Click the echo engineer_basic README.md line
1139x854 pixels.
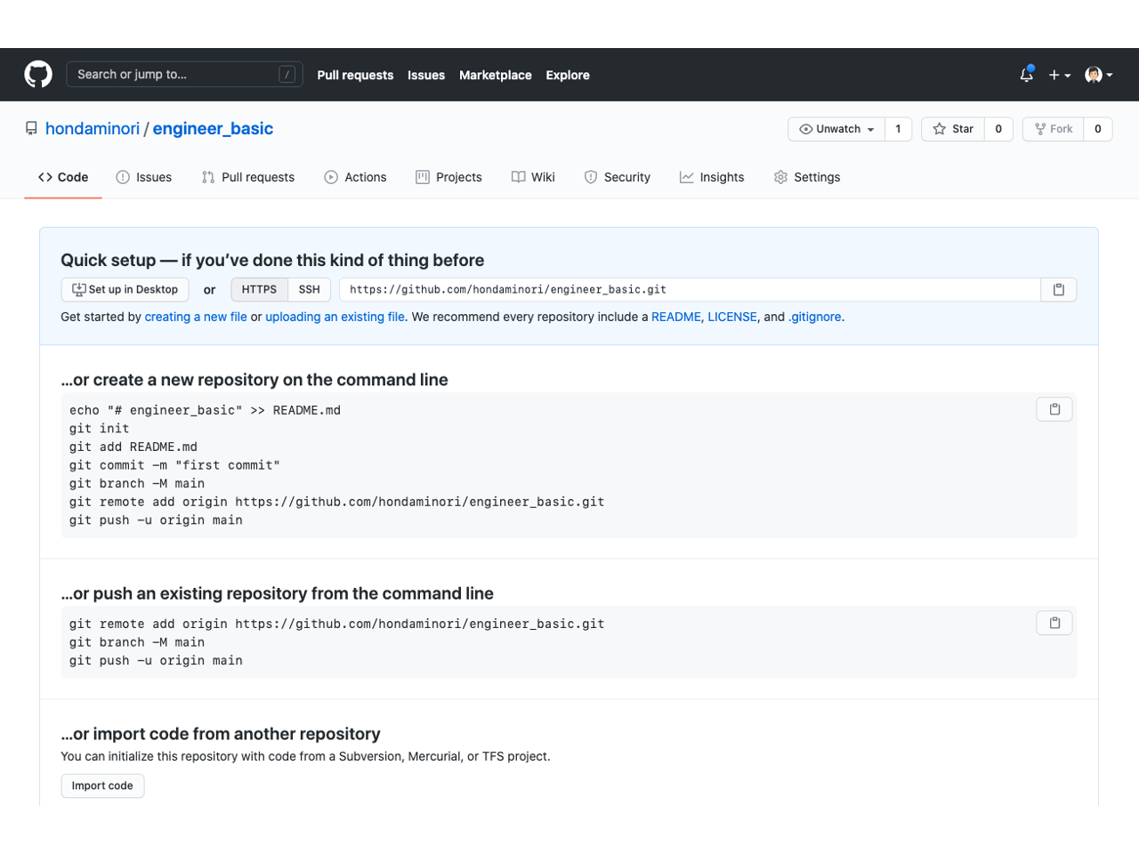tap(205, 410)
